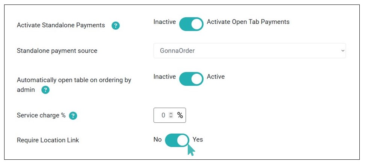Click the 'Standalone payment source' label text
Screen dimensions: 365x165
(x=57, y=51)
